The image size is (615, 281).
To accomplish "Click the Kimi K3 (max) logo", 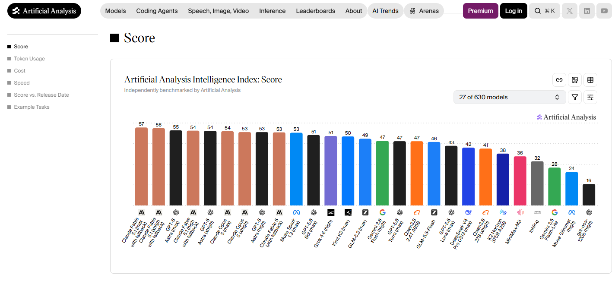I will click(348, 212).
